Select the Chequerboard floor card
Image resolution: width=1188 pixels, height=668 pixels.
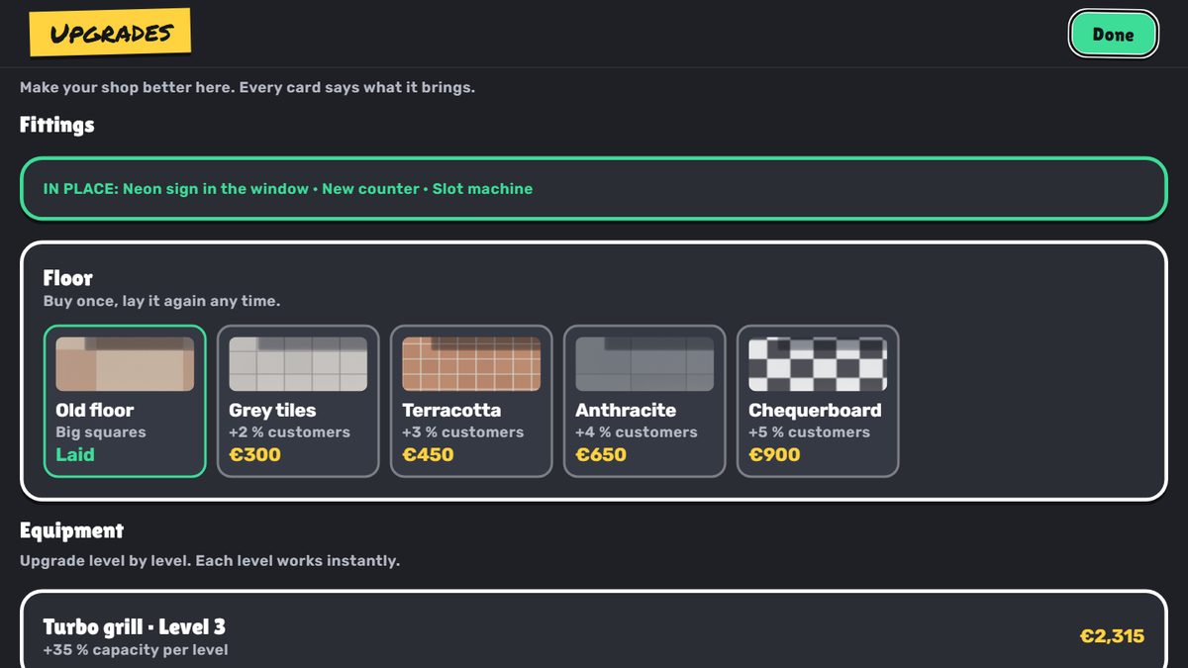[818, 401]
